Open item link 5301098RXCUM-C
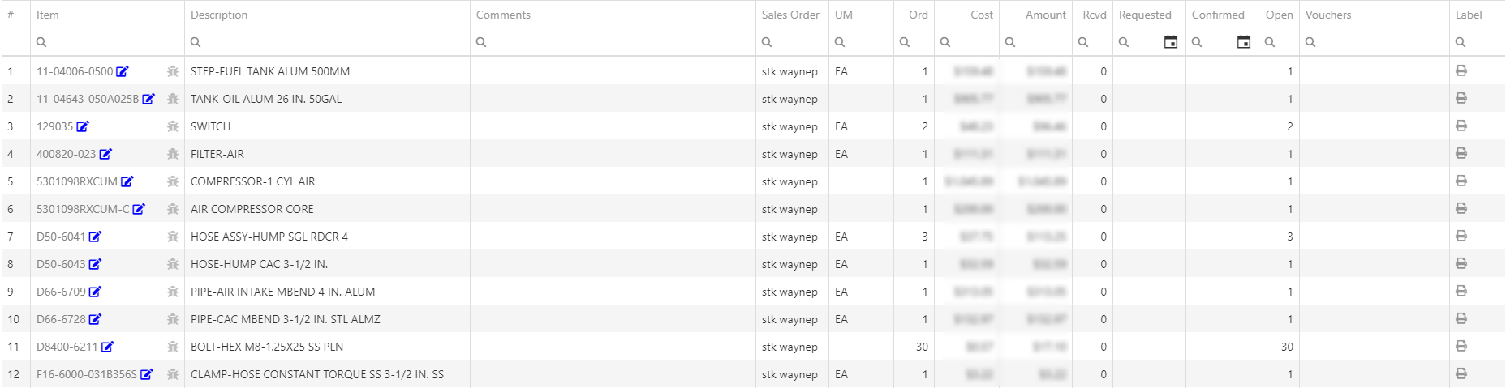This screenshot has height=388, width=1506. click(83, 209)
